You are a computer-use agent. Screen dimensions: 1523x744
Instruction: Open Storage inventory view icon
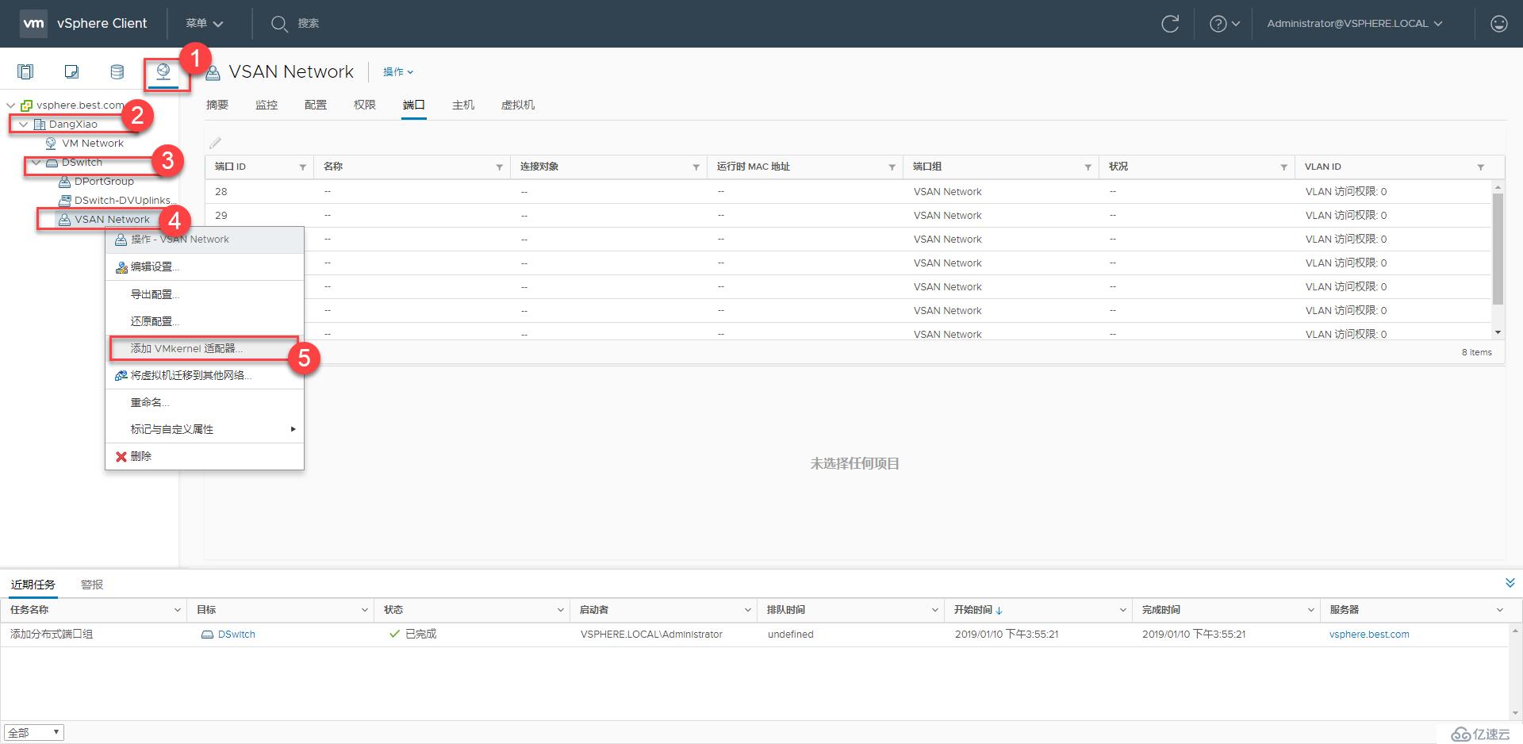pos(117,72)
